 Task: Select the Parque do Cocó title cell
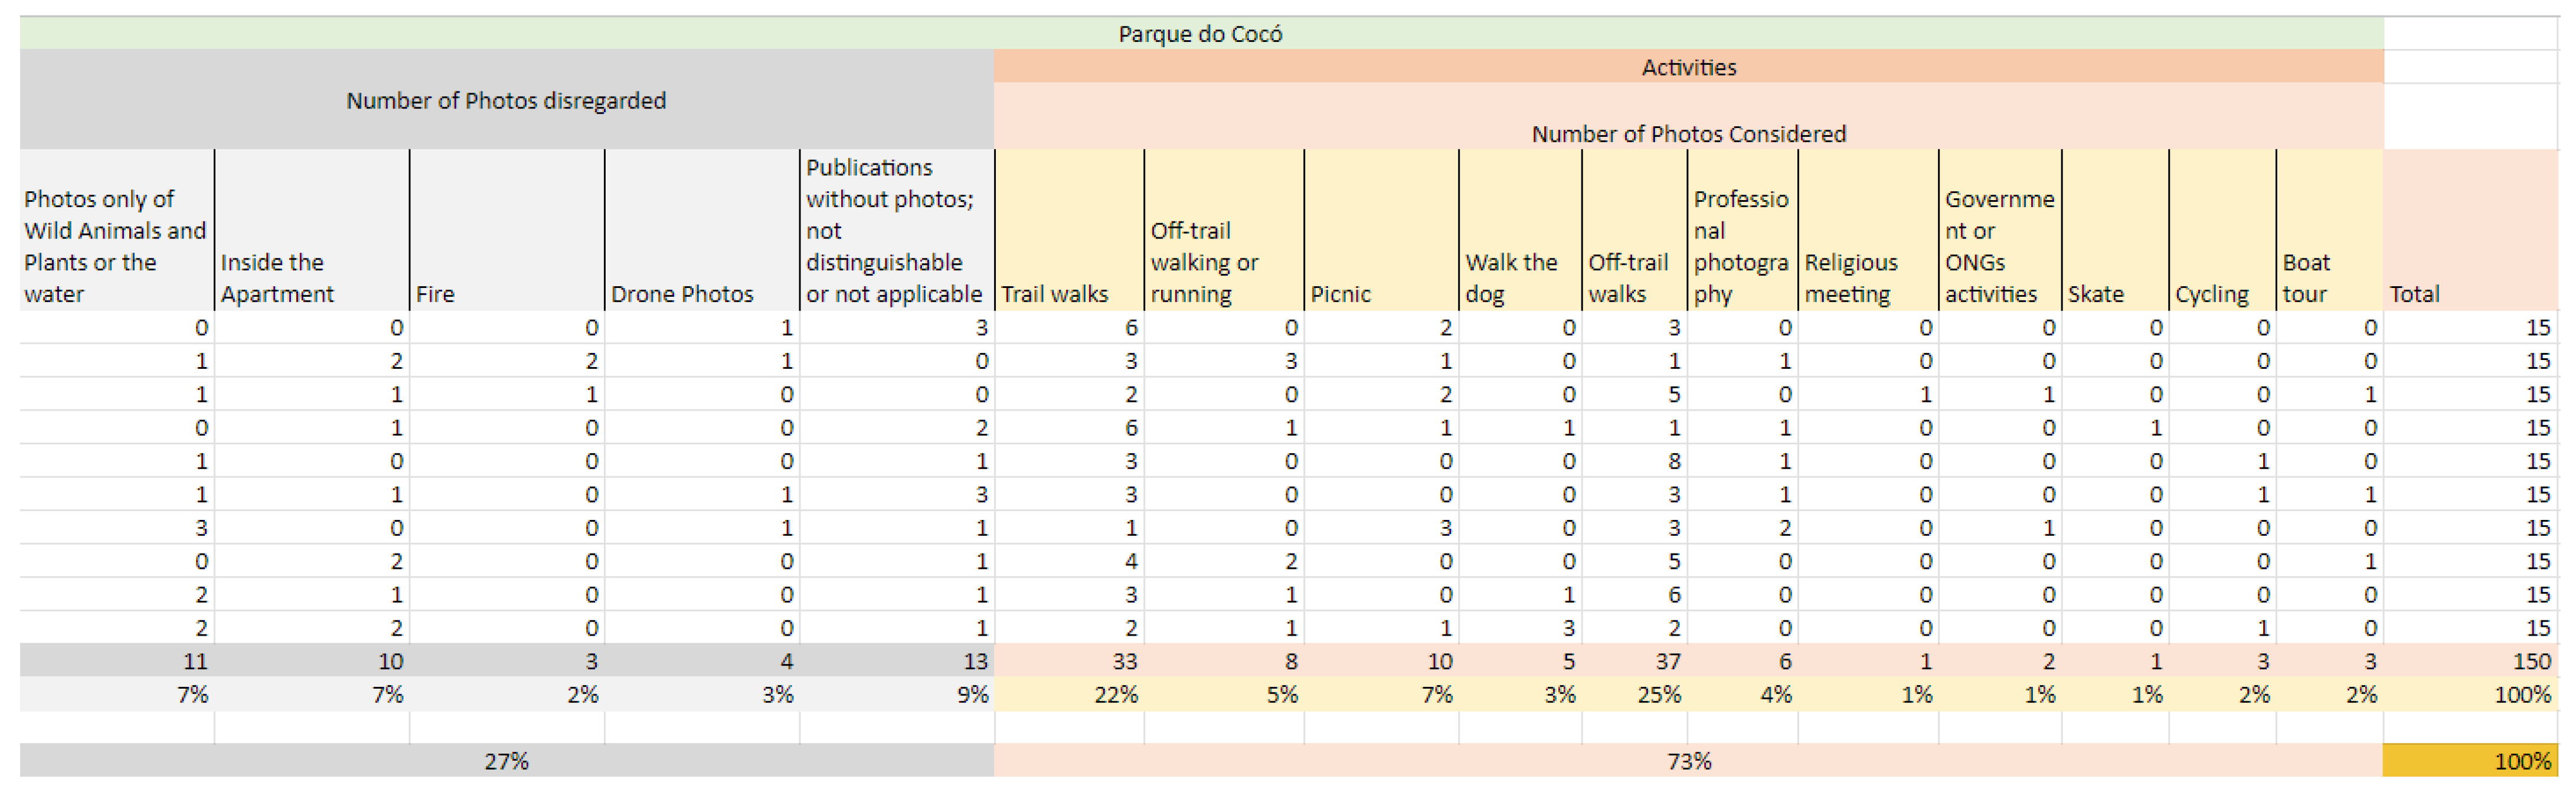1200,34
